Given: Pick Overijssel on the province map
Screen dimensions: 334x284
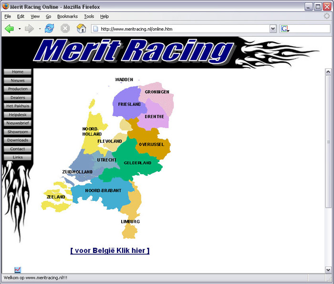Looking at the screenshot, I should (x=152, y=145).
